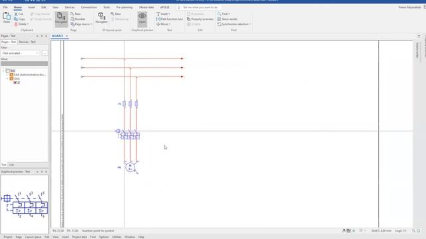
Task: Close the Graphical preview panel
Action: (46, 172)
